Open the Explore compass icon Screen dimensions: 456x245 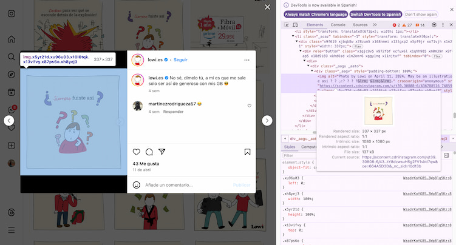pos(12,75)
